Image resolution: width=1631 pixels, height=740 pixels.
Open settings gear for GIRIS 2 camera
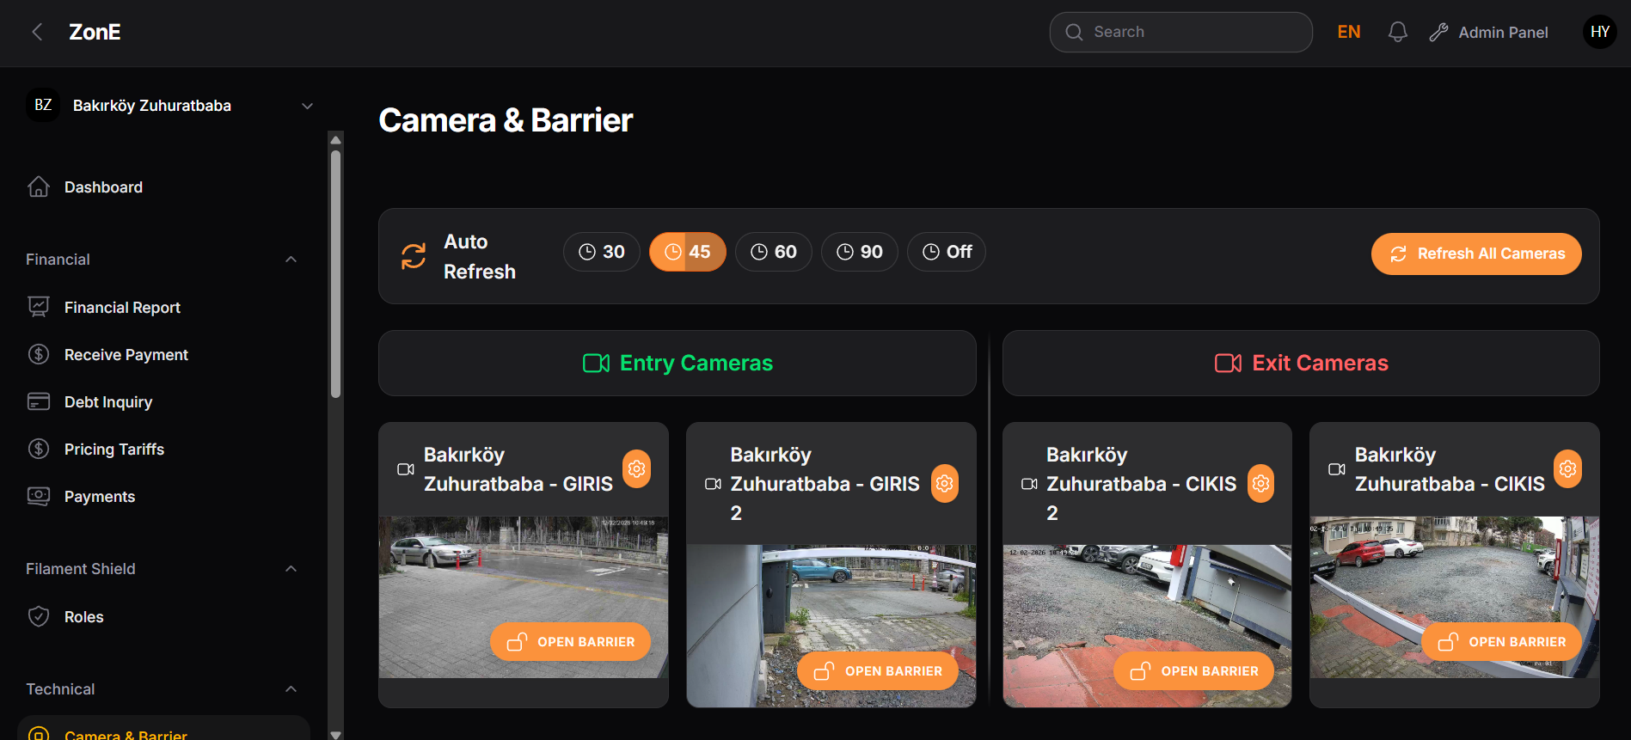pos(945,484)
